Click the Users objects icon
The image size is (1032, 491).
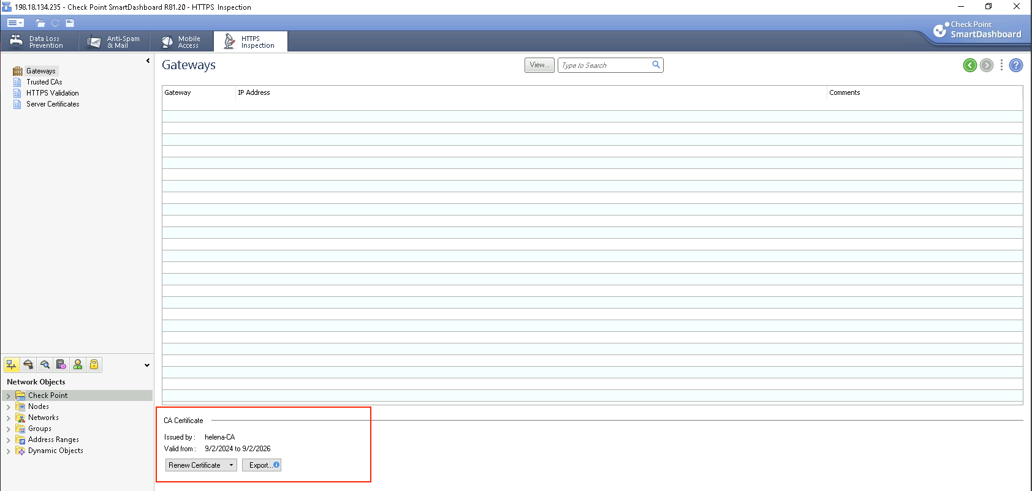(78, 365)
